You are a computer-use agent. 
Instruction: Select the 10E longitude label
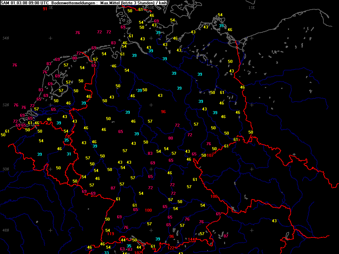[151, 7]
